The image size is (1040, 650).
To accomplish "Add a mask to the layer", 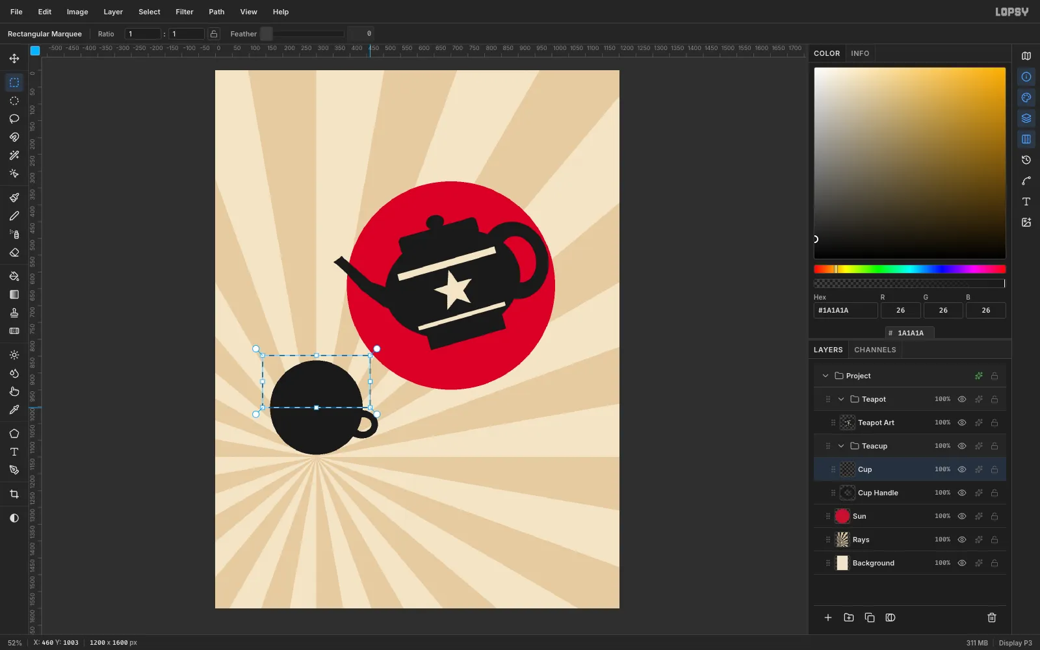I will (x=890, y=617).
